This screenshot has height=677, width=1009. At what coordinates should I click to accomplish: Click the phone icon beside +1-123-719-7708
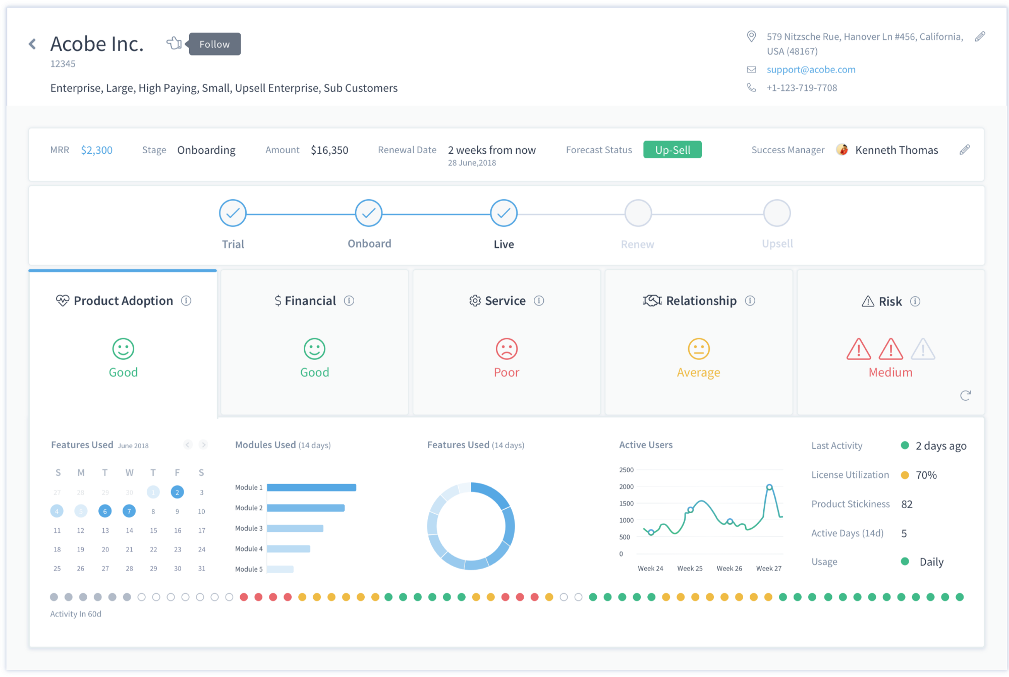pyautogui.click(x=751, y=87)
